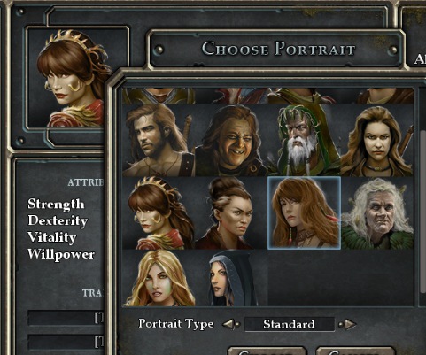Pick the blonde woman portrait

[159, 278]
